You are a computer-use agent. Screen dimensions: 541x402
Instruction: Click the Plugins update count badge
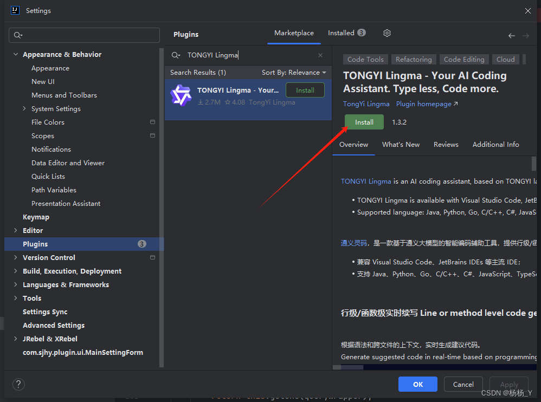tap(142, 244)
